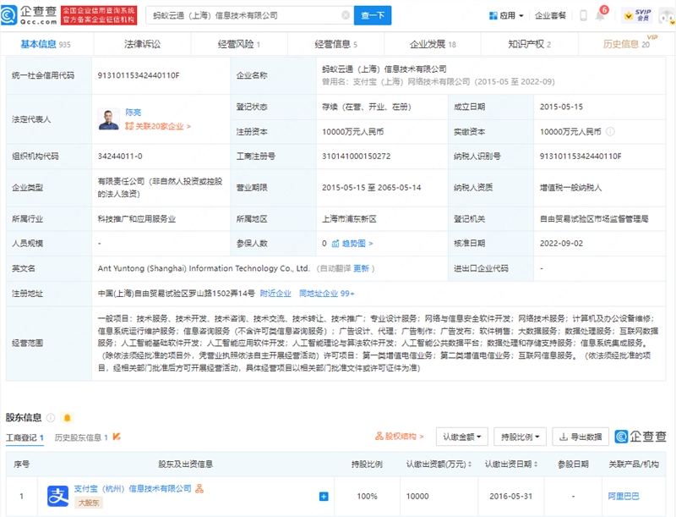Switch to 经营信息 tab
Screen dimensions: 676x517
tap(335, 44)
